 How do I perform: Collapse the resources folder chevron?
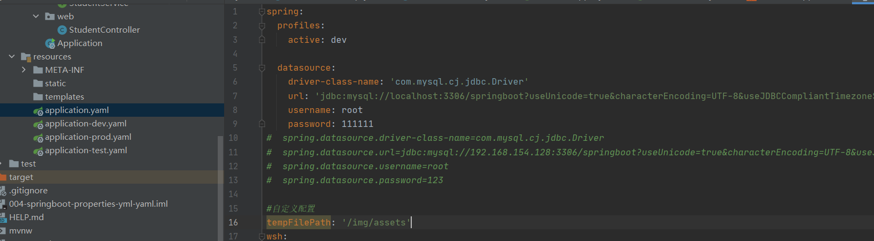[x=12, y=56]
